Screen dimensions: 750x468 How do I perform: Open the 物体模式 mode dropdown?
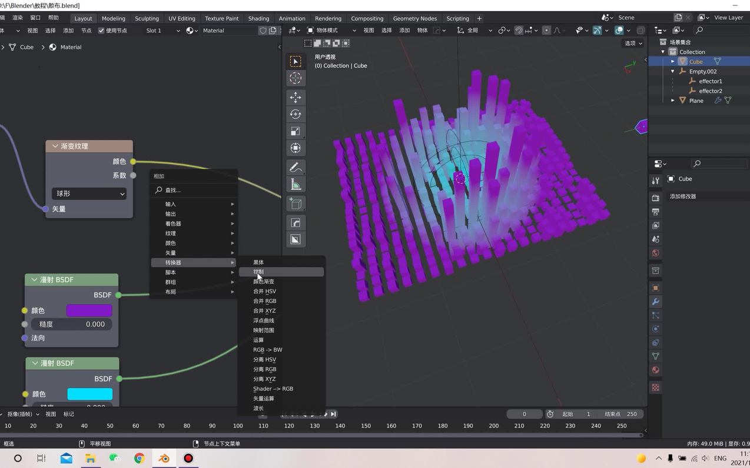(331, 30)
